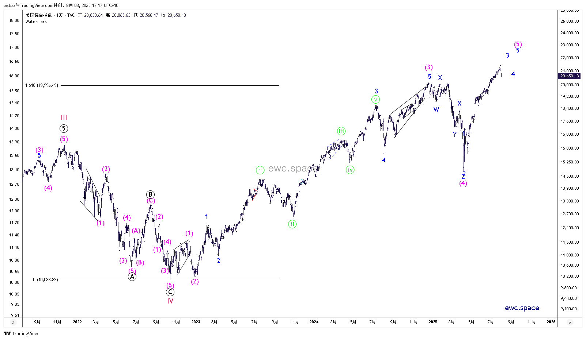The width and height of the screenshot is (586, 340).
Task: Click the green circled iii wave label
Action: pyautogui.click(x=341, y=131)
